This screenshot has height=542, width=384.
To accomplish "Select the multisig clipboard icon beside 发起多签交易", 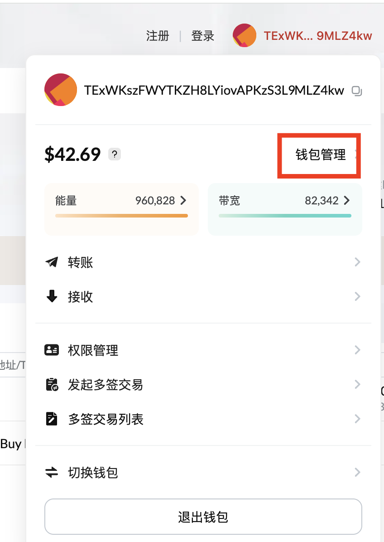I will 52,384.
